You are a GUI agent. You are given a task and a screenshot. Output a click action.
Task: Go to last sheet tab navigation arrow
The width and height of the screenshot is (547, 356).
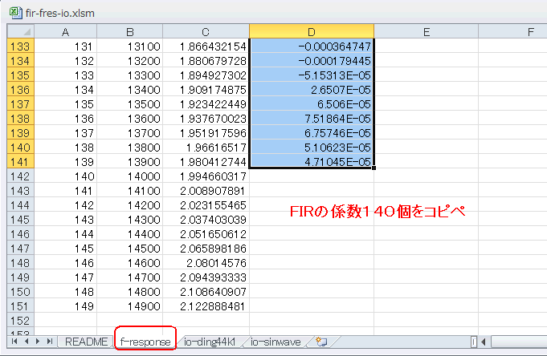(50, 342)
